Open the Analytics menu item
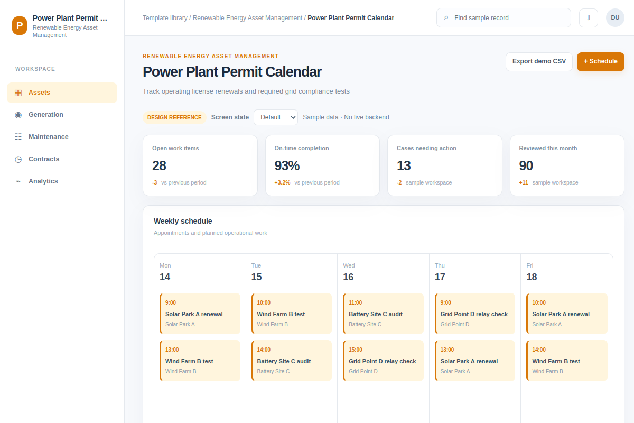This screenshot has width=634, height=423. point(62,181)
